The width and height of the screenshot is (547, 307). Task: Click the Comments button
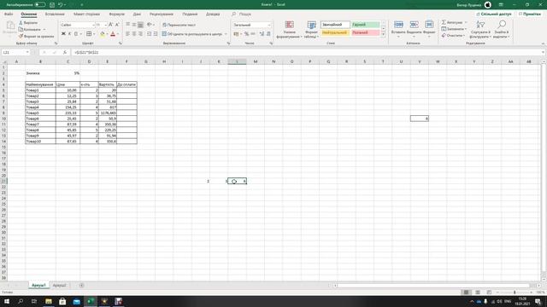tap(530, 14)
